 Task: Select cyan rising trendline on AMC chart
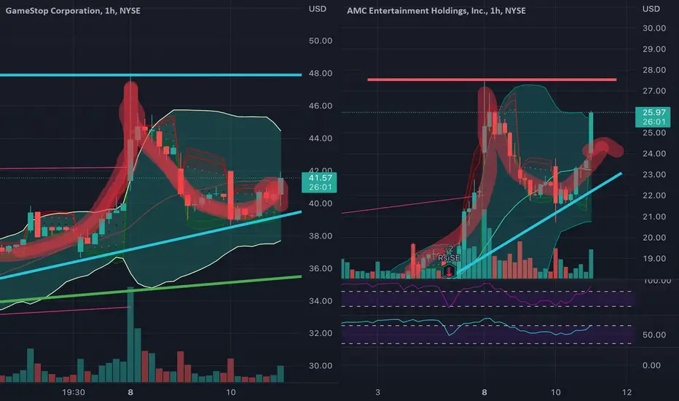tap(539, 224)
